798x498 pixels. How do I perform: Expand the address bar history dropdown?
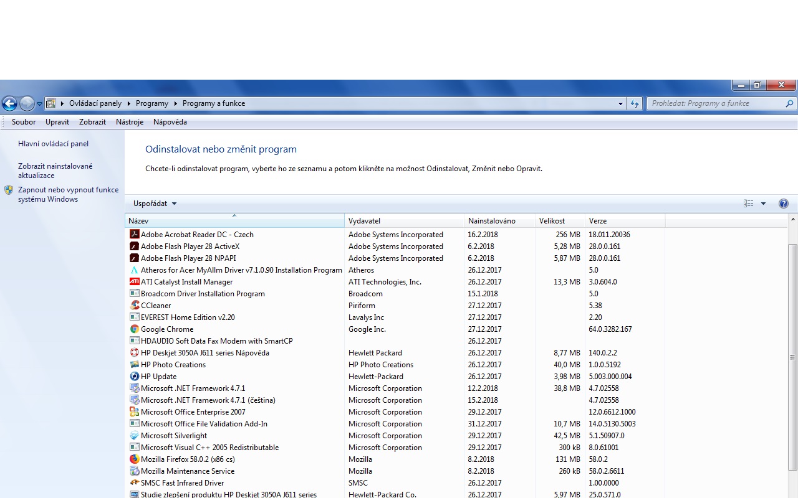click(x=620, y=104)
